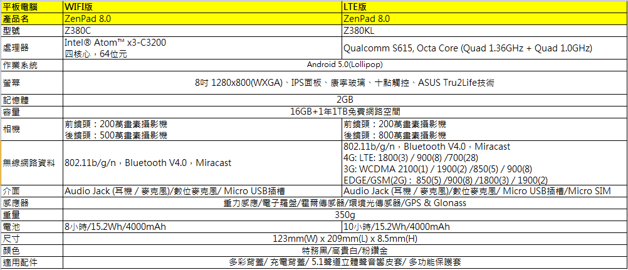The width and height of the screenshot is (628, 270).
Task: Click the 尺寸 row label
Action: (x=31, y=239)
